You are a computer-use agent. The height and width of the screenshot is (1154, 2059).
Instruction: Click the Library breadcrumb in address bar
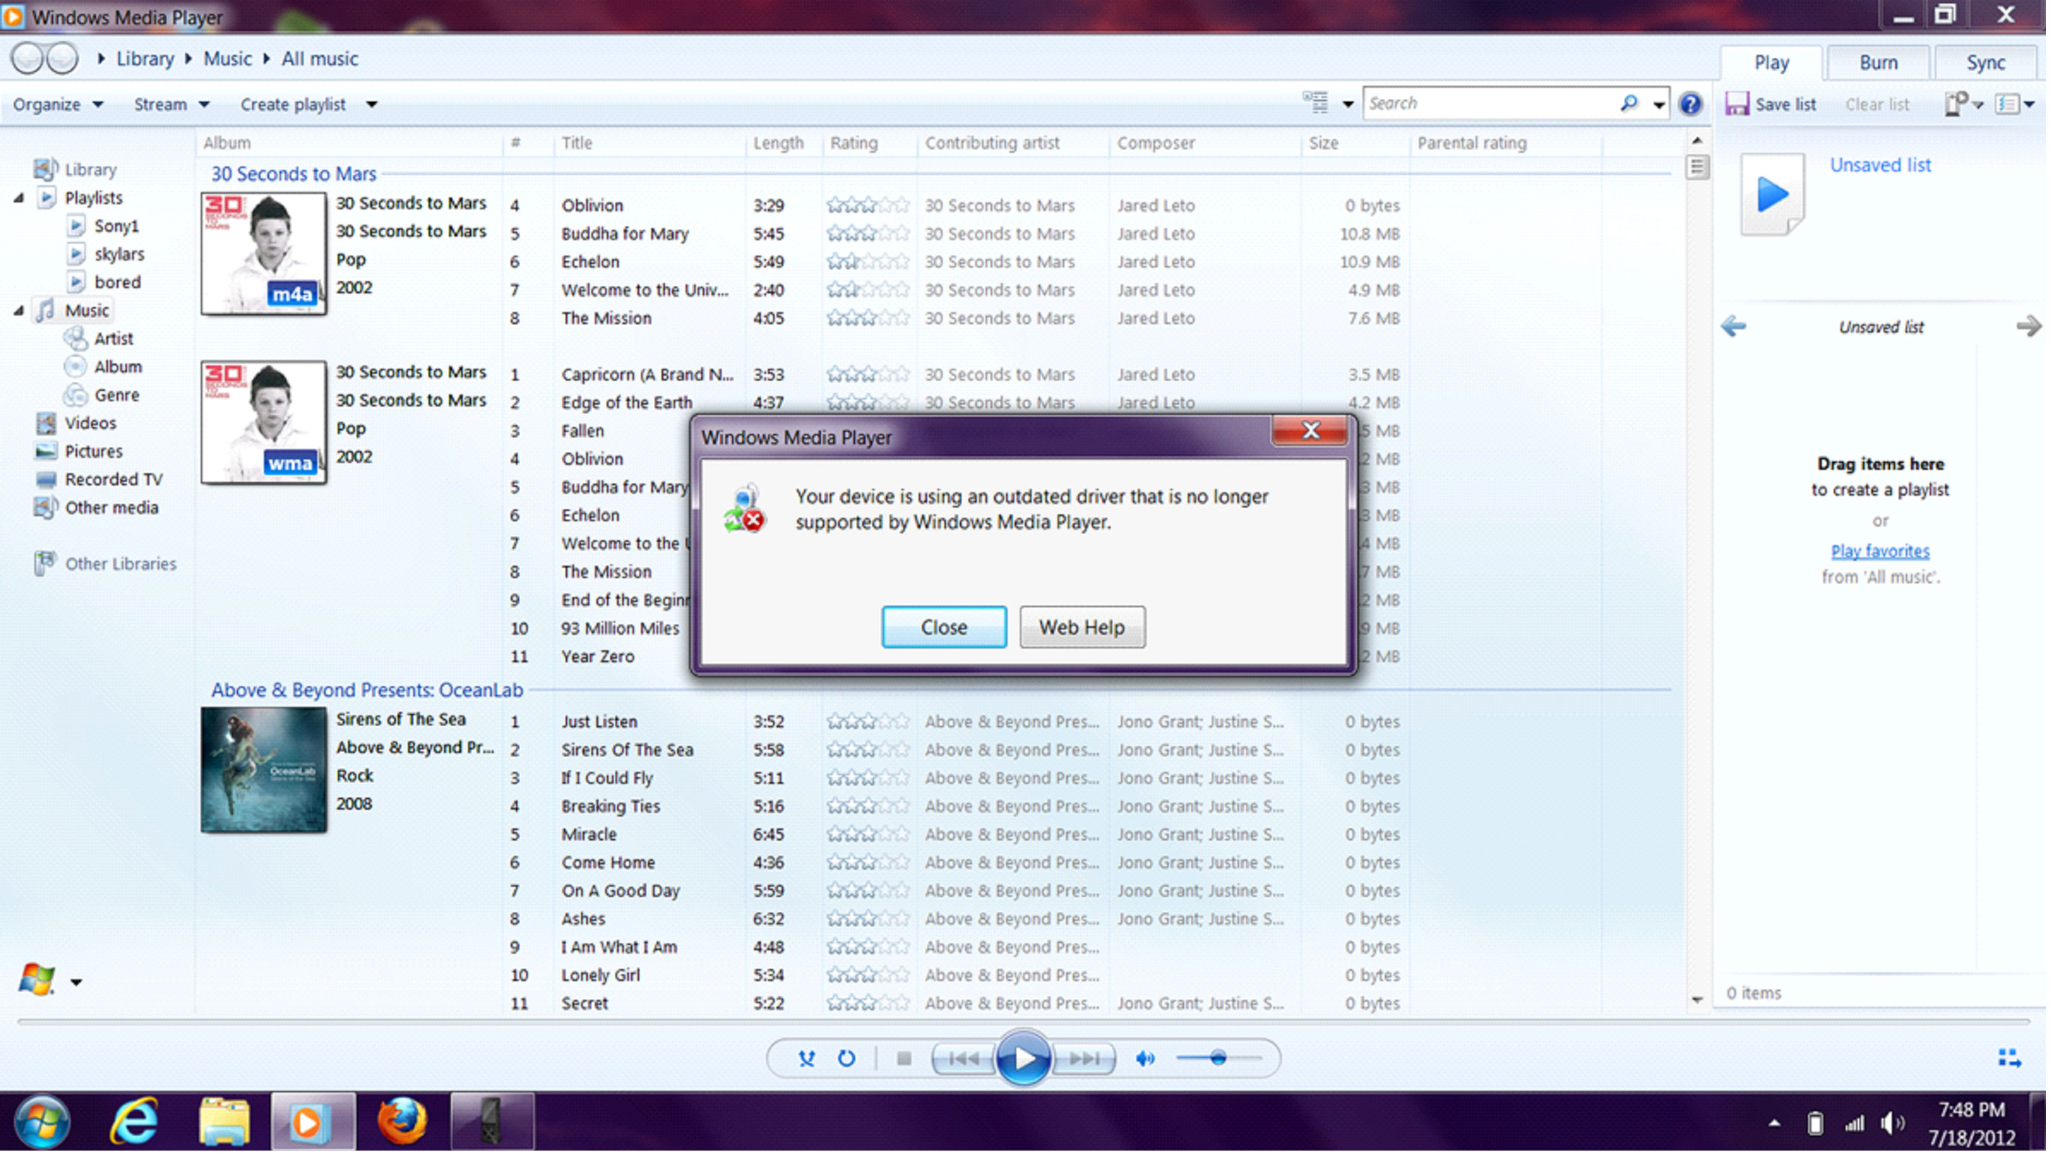[x=146, y=59]
